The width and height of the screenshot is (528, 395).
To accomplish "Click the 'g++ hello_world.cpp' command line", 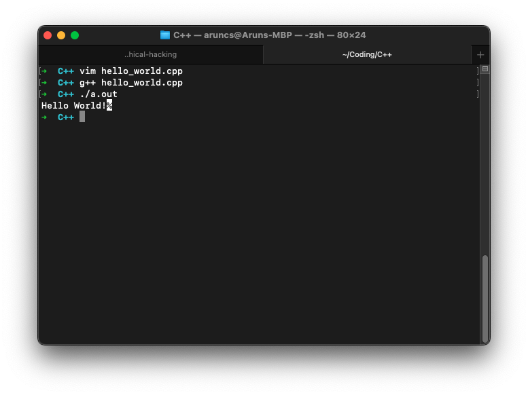I will coord(131,83).
